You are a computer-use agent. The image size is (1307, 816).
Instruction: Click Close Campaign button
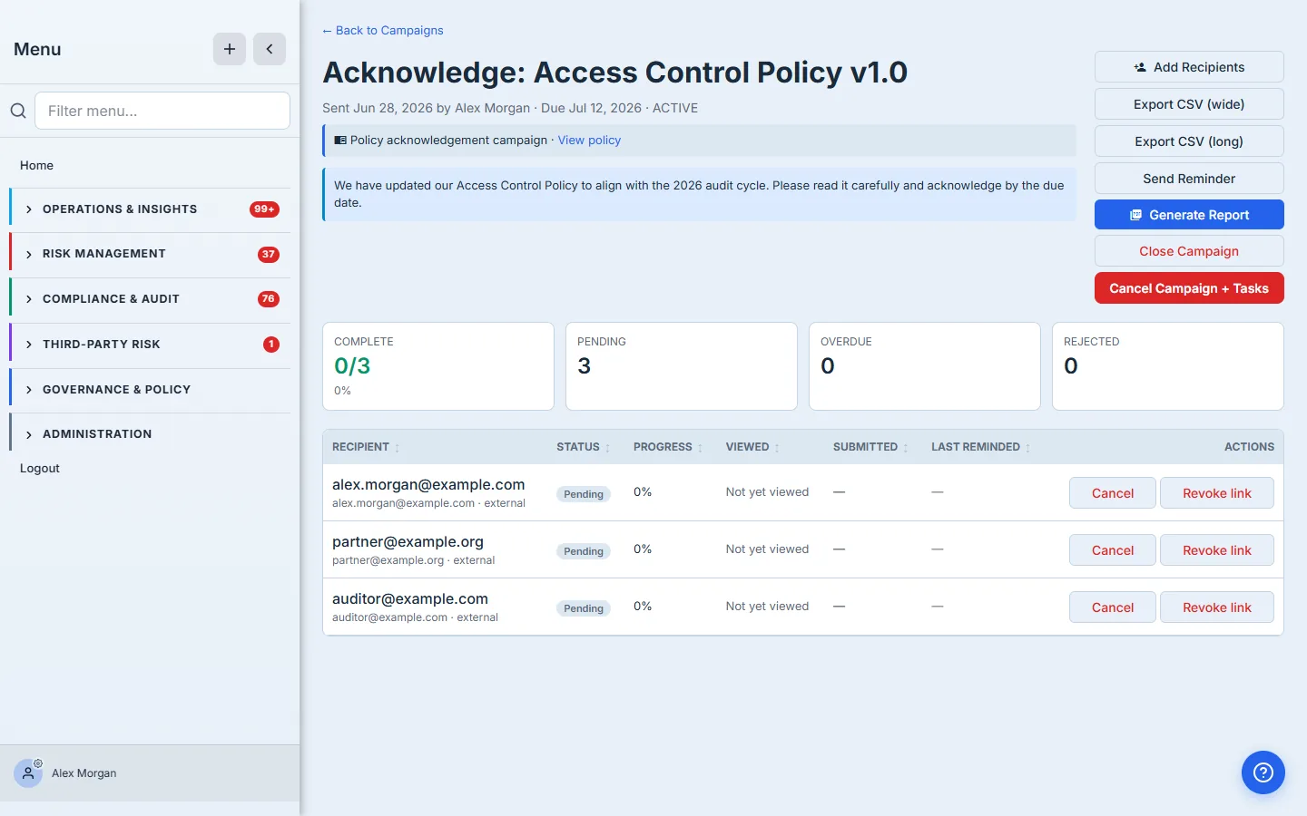coord(1189,251)
